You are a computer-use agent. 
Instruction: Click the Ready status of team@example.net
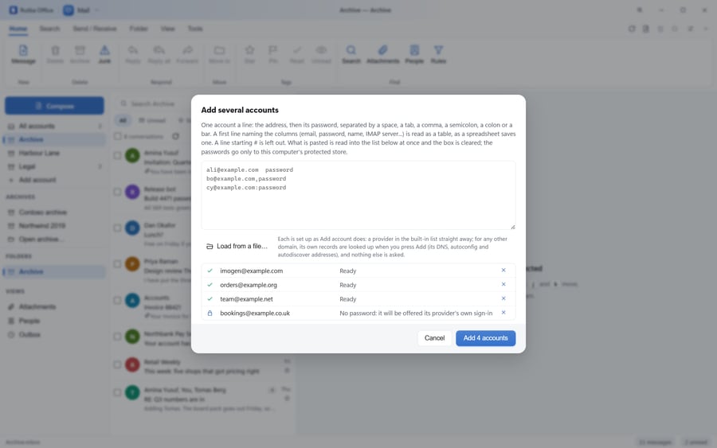tap(348, 299)
